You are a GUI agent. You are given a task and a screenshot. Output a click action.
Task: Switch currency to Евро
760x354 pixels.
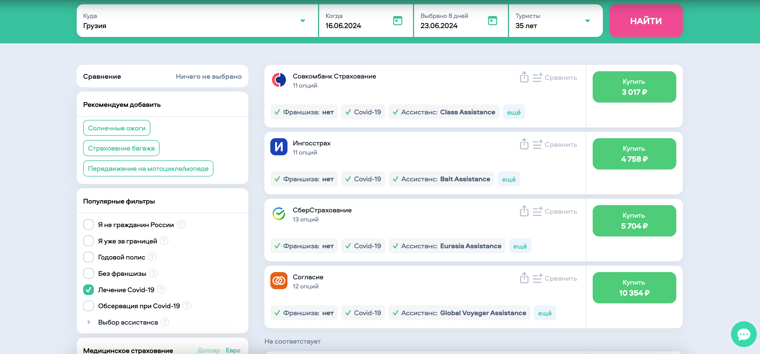[x=233, y=350]
